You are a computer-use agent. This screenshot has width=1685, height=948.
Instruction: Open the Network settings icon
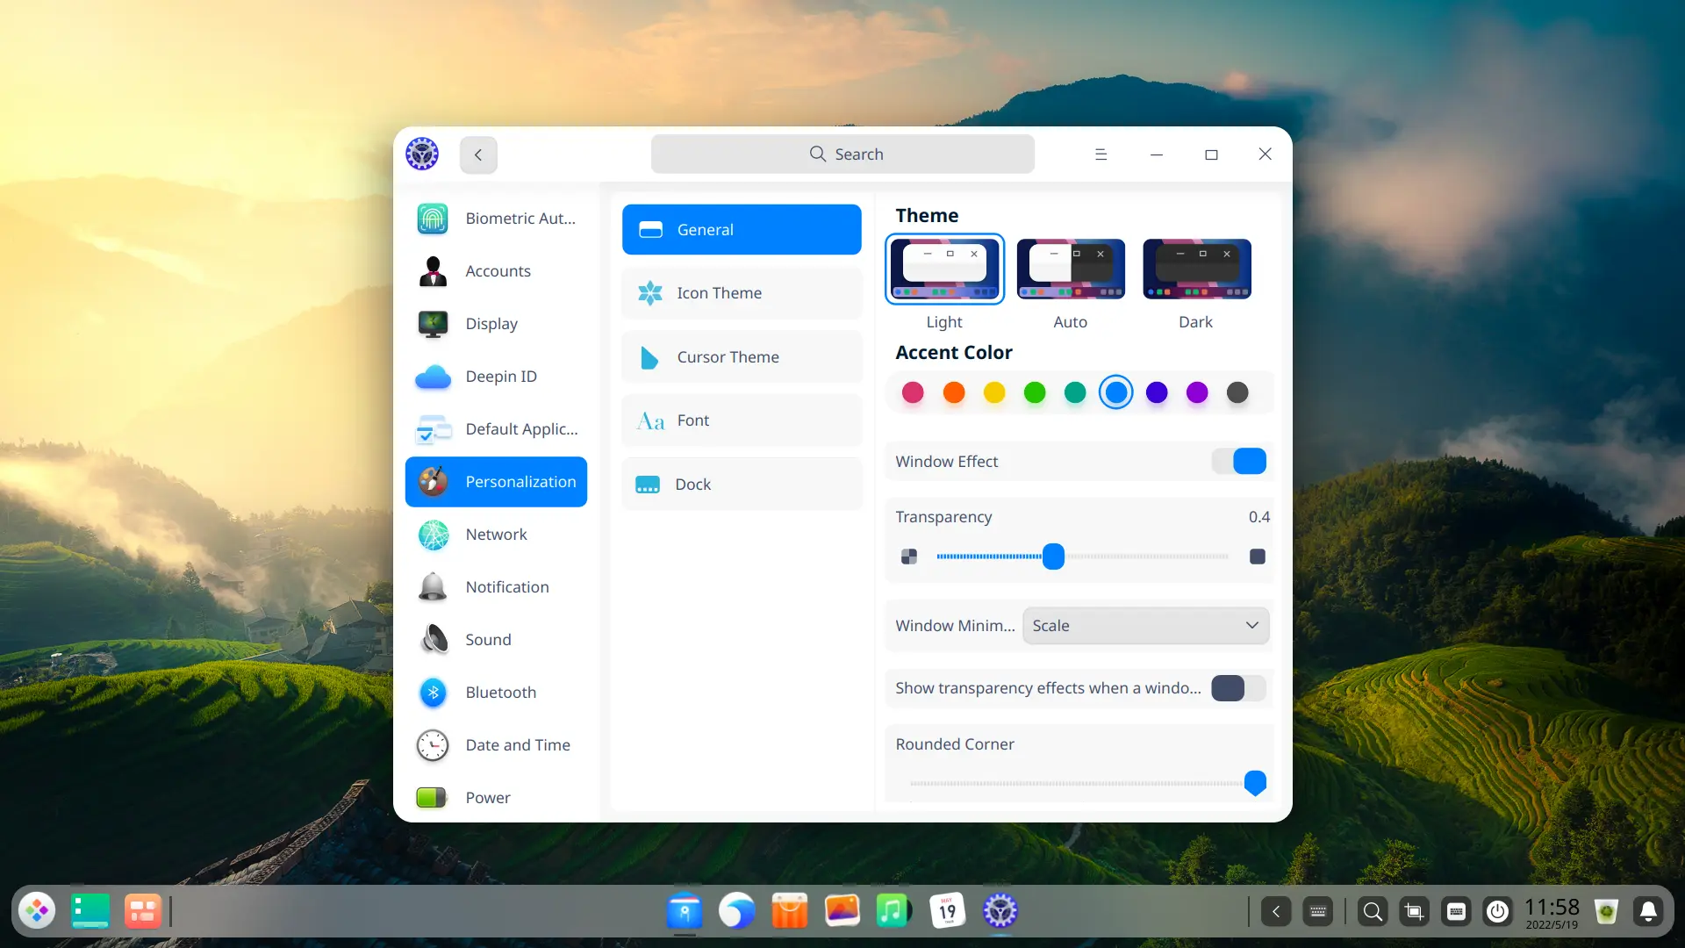(x=433, y=535)
